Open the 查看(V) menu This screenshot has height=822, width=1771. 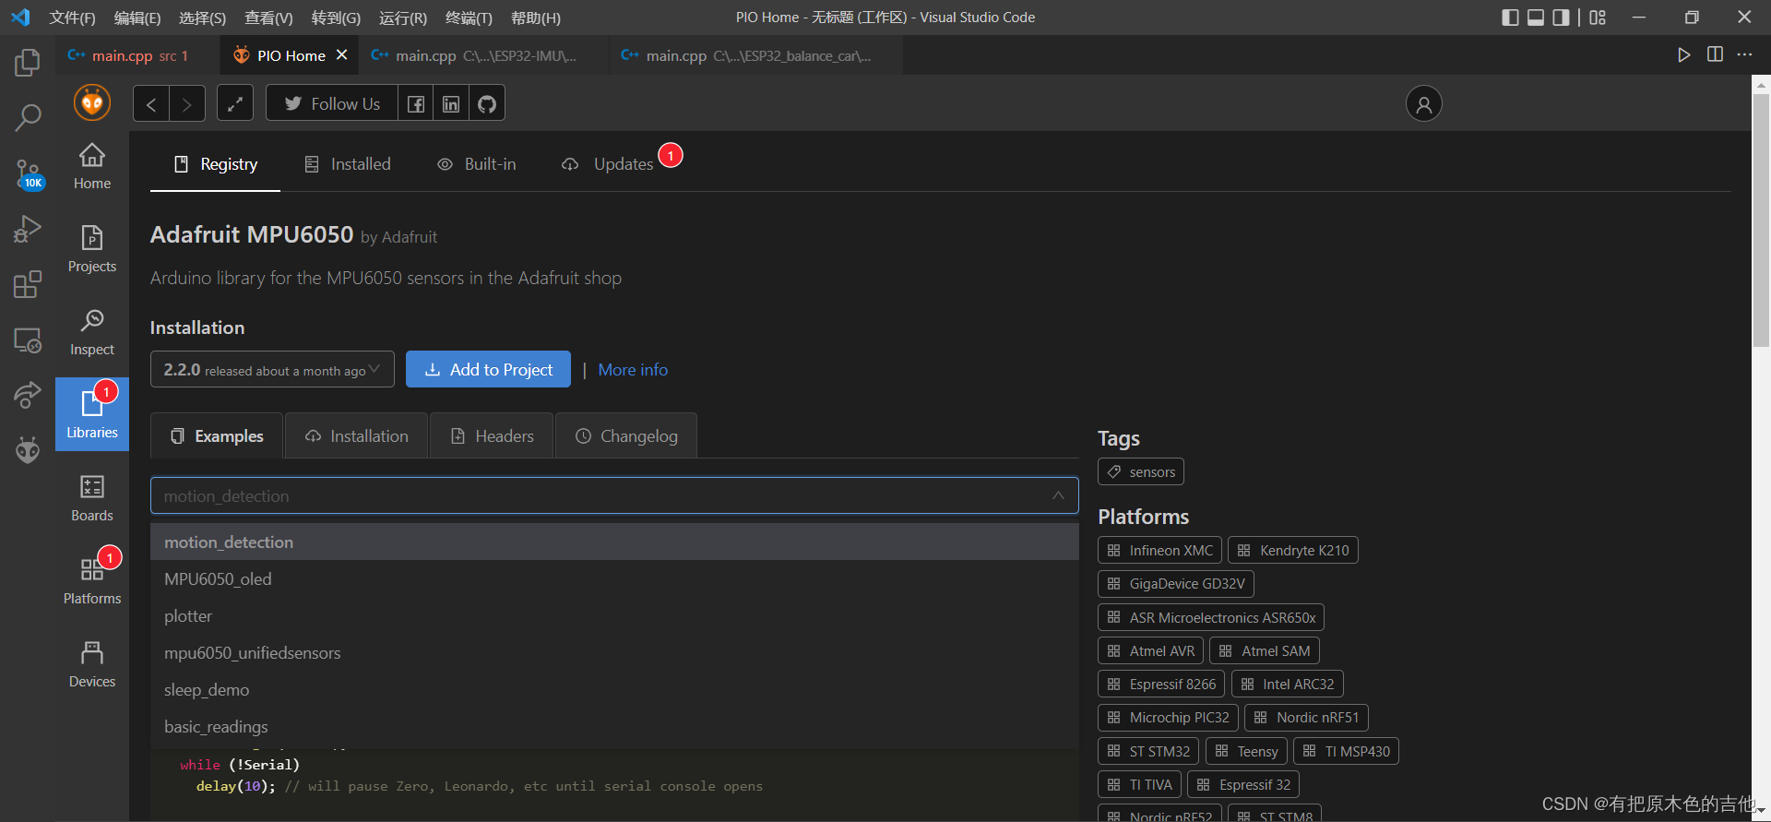coord(268,18)
